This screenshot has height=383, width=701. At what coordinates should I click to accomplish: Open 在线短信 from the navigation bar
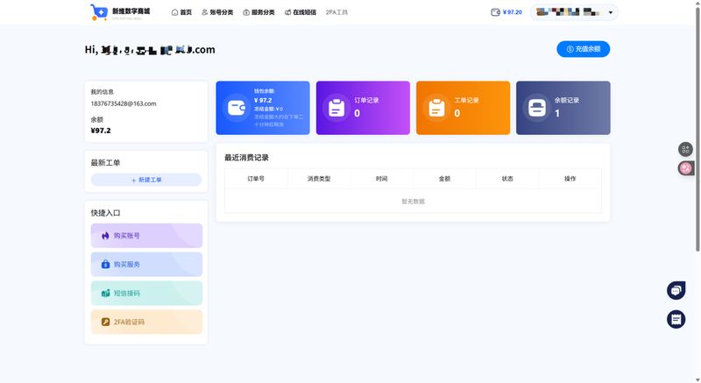(300, 12)
